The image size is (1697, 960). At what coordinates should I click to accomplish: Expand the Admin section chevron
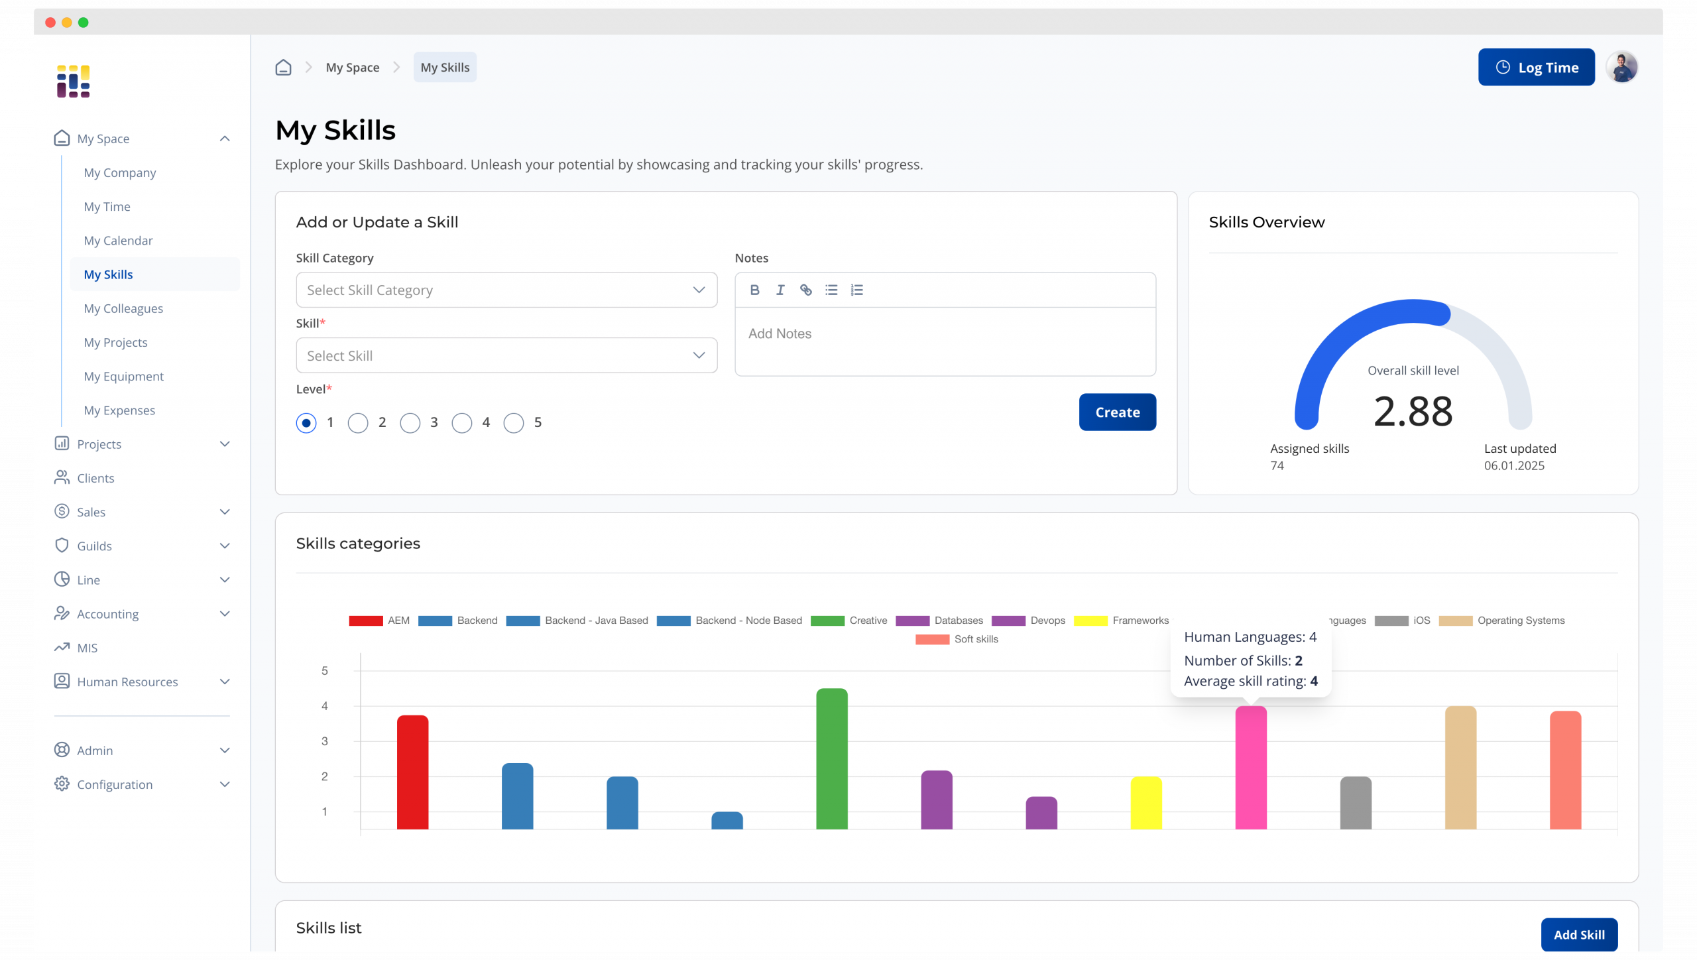click(x=225, y=750)
